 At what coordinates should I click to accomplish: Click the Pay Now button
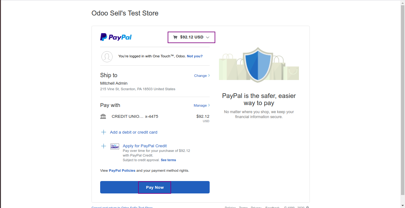(155, 187)
